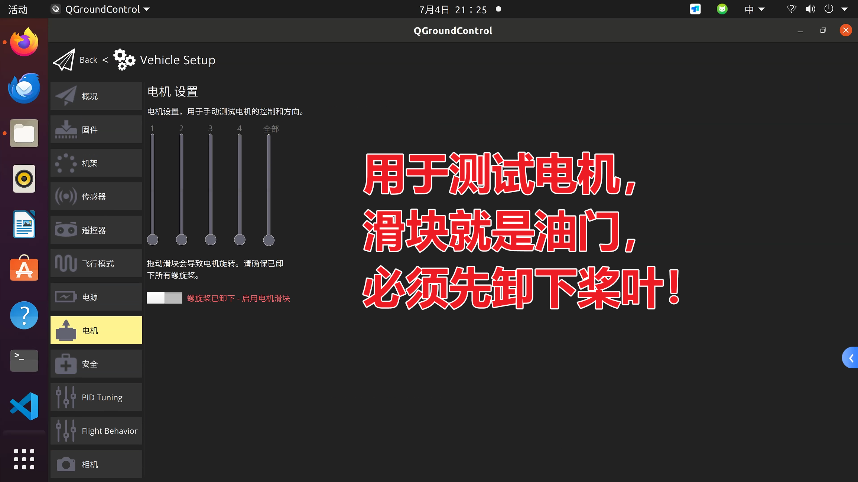Open the 概况 summary page
Image resolution: width=858 pixels, height=482 pixels.
pos(96,96)
